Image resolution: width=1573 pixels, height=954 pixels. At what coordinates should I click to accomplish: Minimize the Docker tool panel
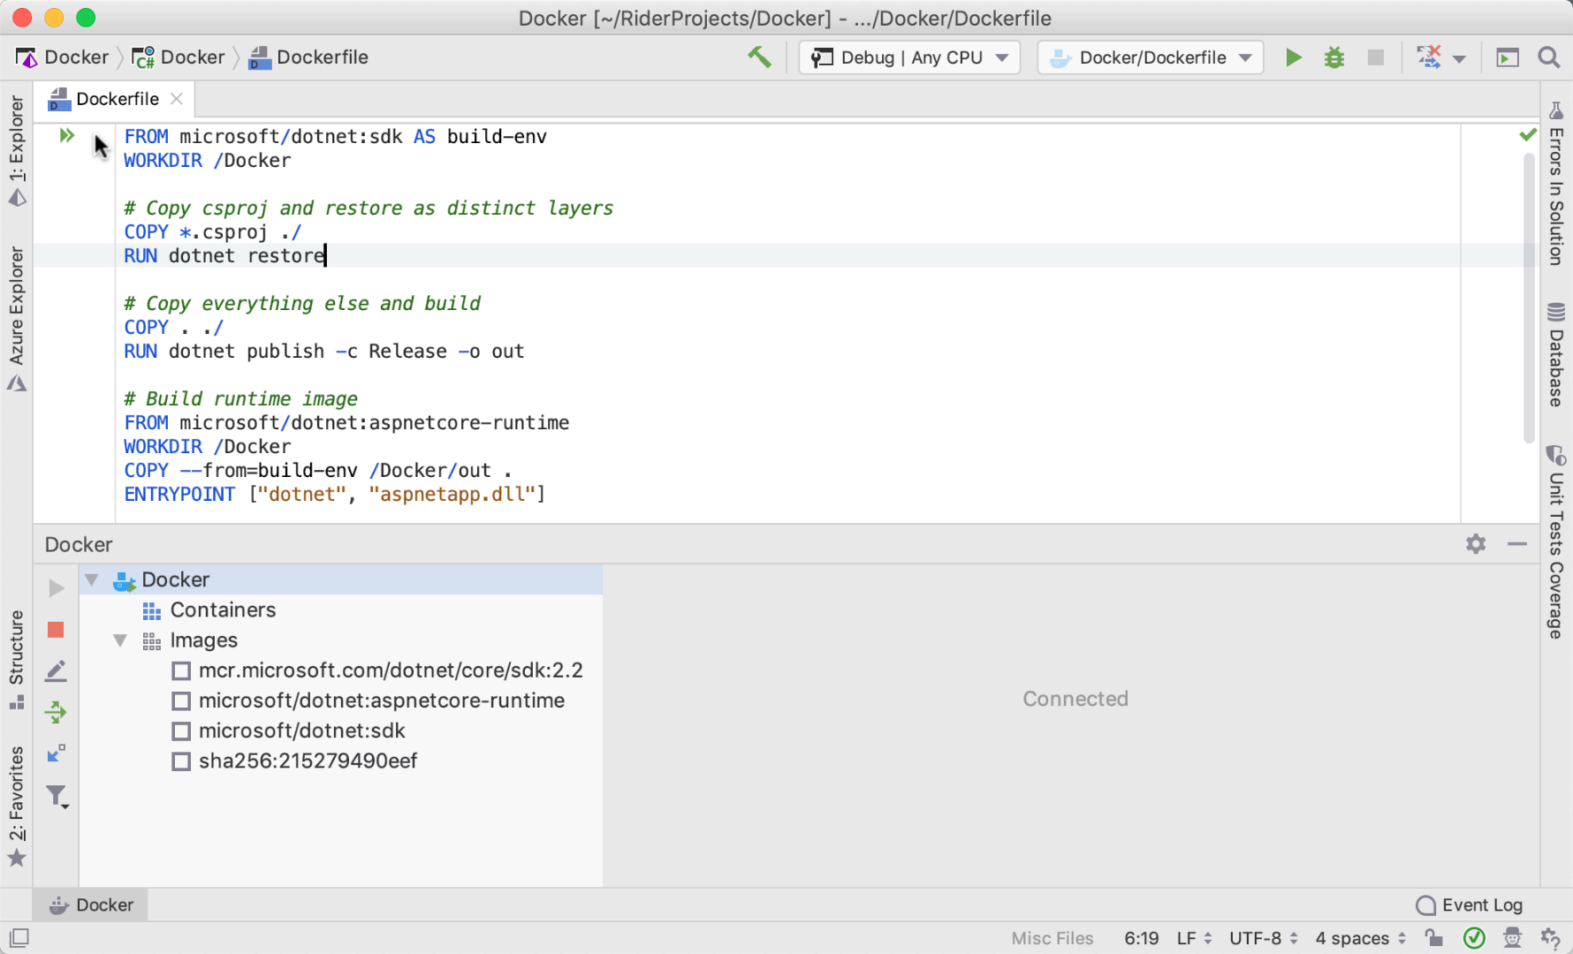coord(1517,544)
